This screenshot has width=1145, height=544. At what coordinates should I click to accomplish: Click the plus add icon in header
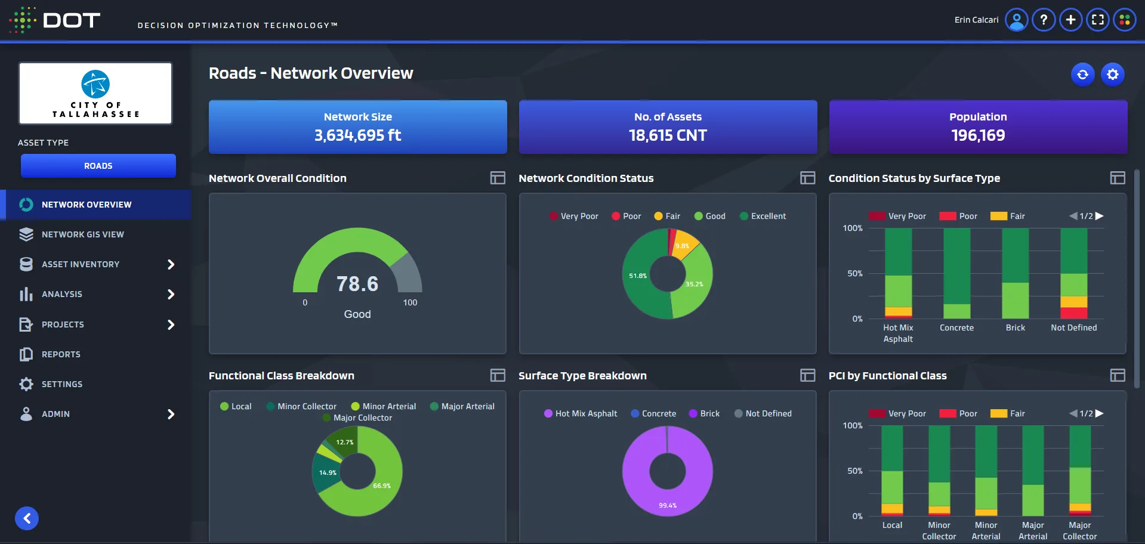click(1070, 20)
